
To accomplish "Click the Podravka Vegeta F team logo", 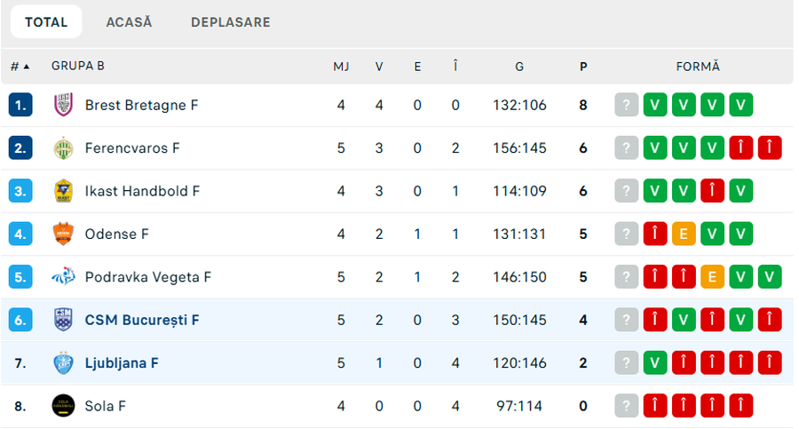I will click(x=63, y=277).
